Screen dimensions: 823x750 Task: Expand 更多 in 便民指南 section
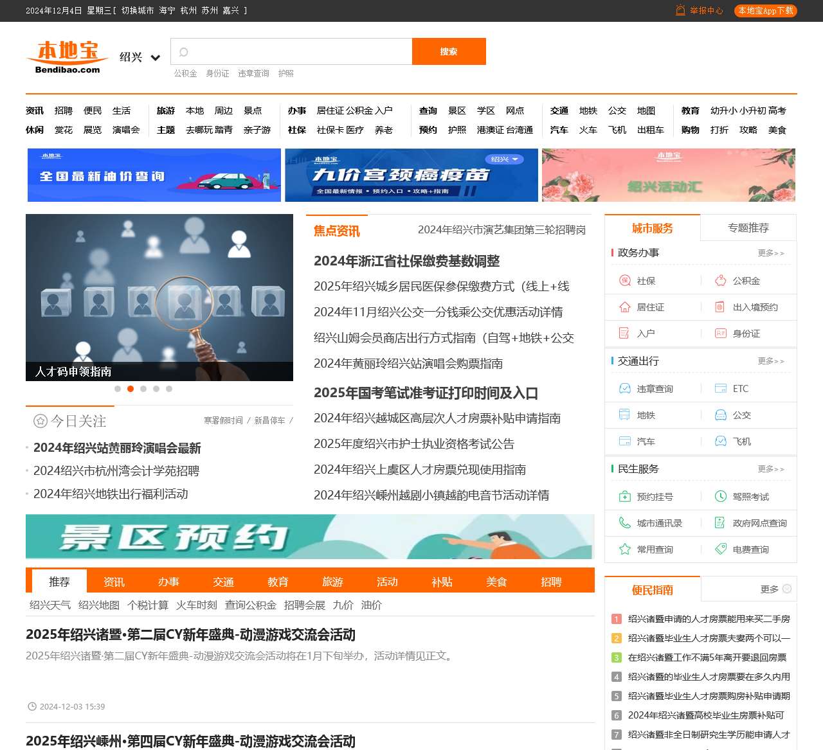(x=775, y=589)
